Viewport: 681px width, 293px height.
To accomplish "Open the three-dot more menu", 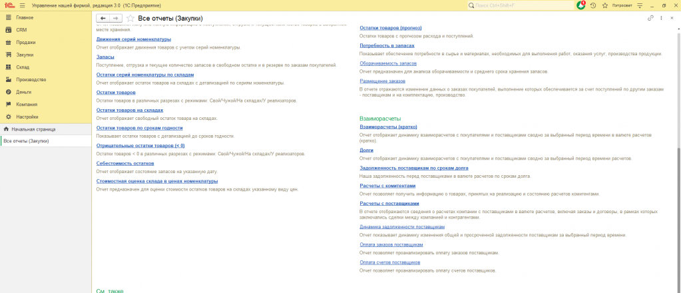I will (x=661, y=18).
